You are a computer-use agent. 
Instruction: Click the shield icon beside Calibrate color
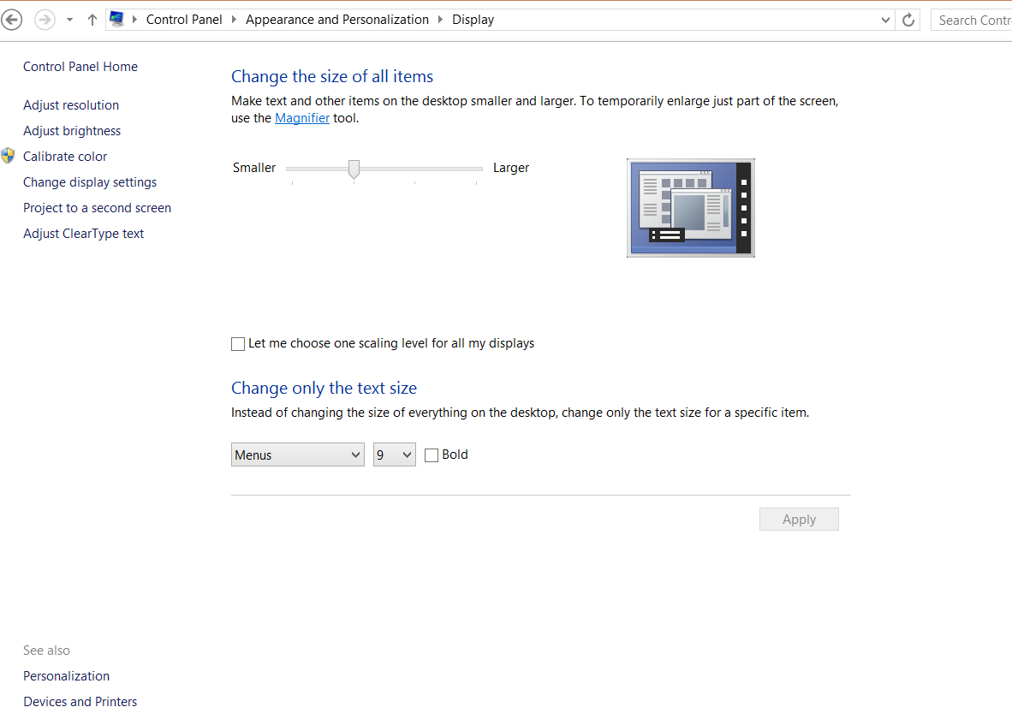pyautogui.click(x=9, y=156)
